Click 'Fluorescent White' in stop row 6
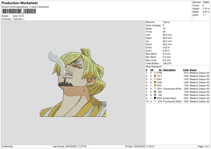Image resolution: width=211 pixels, height=149 pixels. (x=172, y=89)
